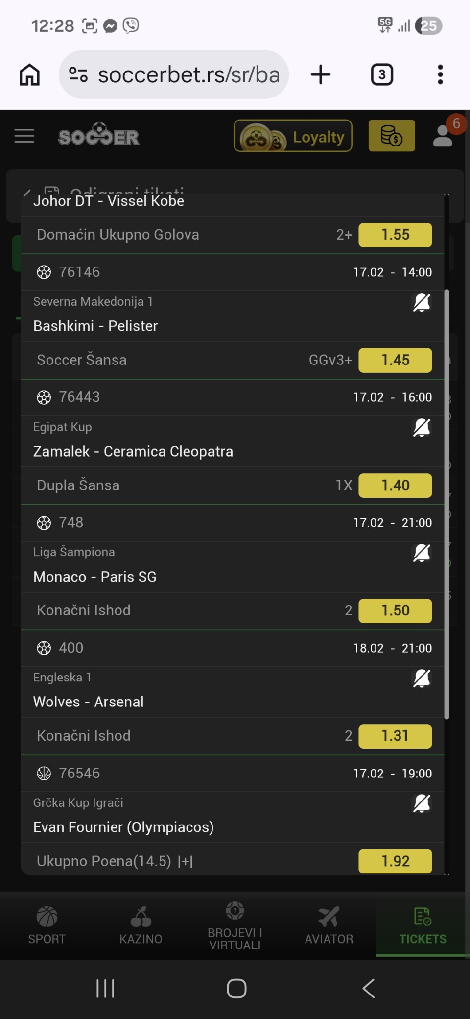Show the open tabs switcher
This screenshot has height=1019, width=470.
coord(382,75)
